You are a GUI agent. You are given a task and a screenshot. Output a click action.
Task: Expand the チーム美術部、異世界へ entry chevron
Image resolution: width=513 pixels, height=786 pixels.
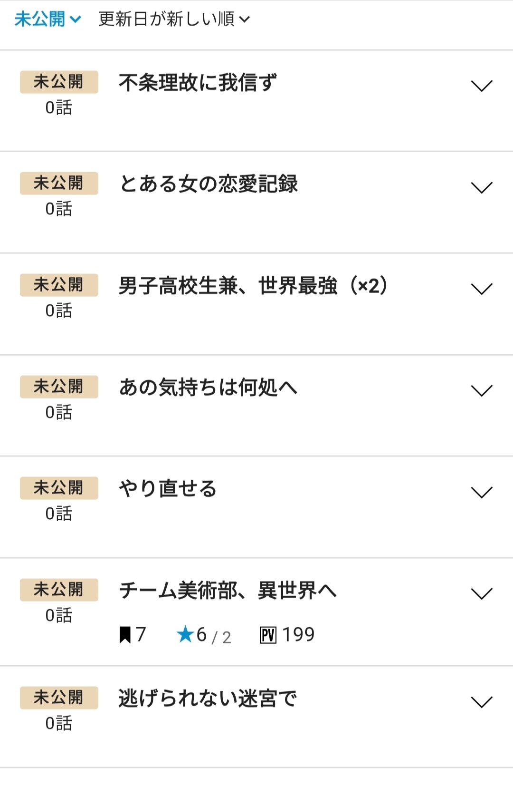pyautogui.click(x=481, y=593)
